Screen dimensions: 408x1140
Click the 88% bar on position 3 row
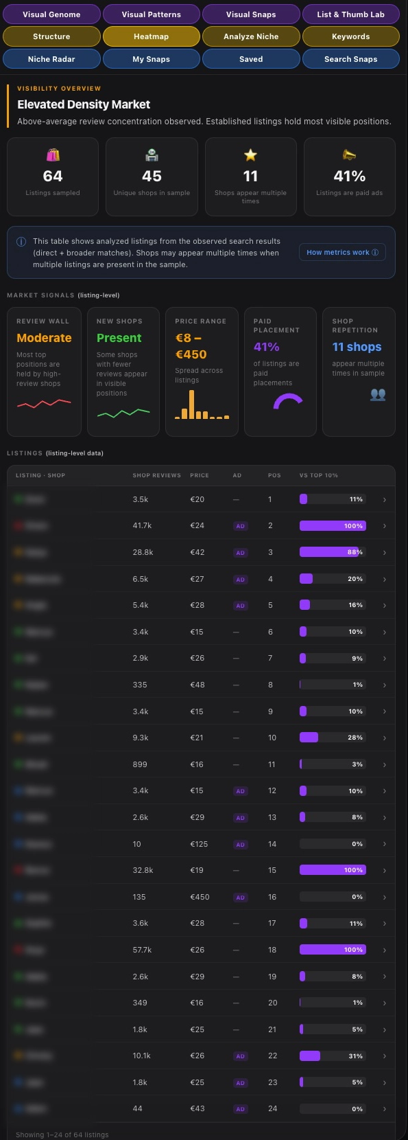tap(333, 552)
